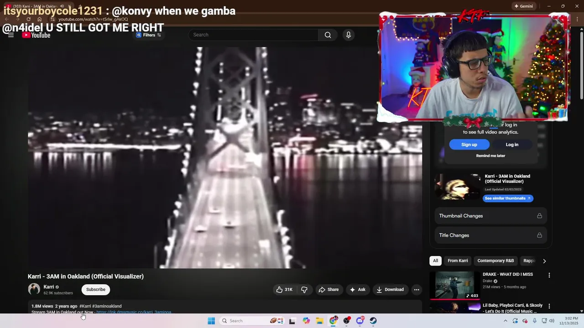Click the lock icon on Title Changes
This screenshot has height=328, width=584.
539,235
